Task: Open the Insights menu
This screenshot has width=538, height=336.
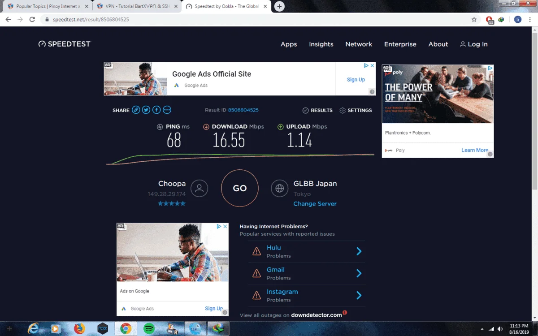Action: (321, 44)
